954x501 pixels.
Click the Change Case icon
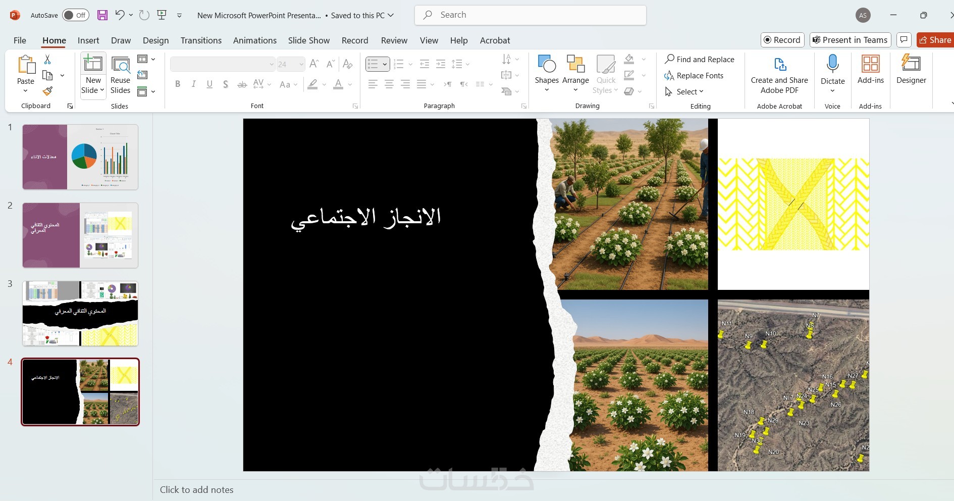[x=285, y=84]
